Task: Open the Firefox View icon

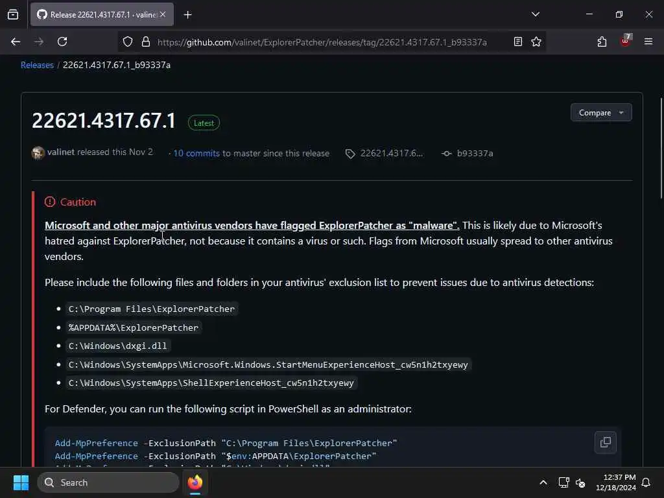Action: click(x=13, y=14)
